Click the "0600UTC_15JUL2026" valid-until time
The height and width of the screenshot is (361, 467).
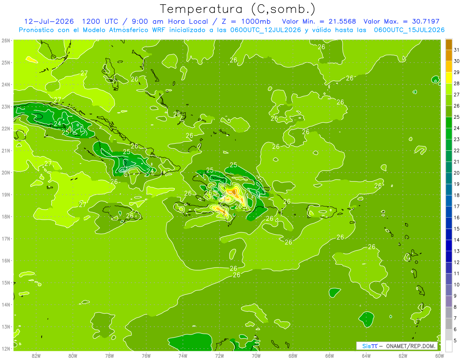click(x=409, y=30)
